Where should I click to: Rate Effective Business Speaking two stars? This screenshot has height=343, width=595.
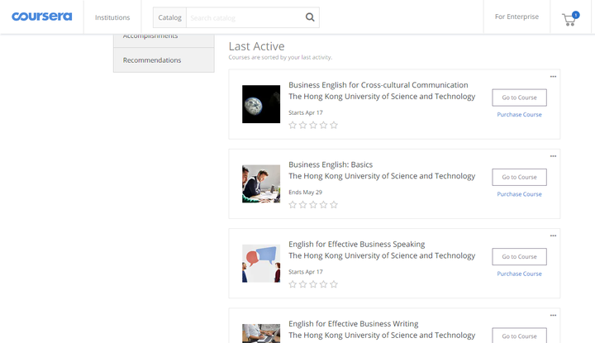(x=302, y=284)
